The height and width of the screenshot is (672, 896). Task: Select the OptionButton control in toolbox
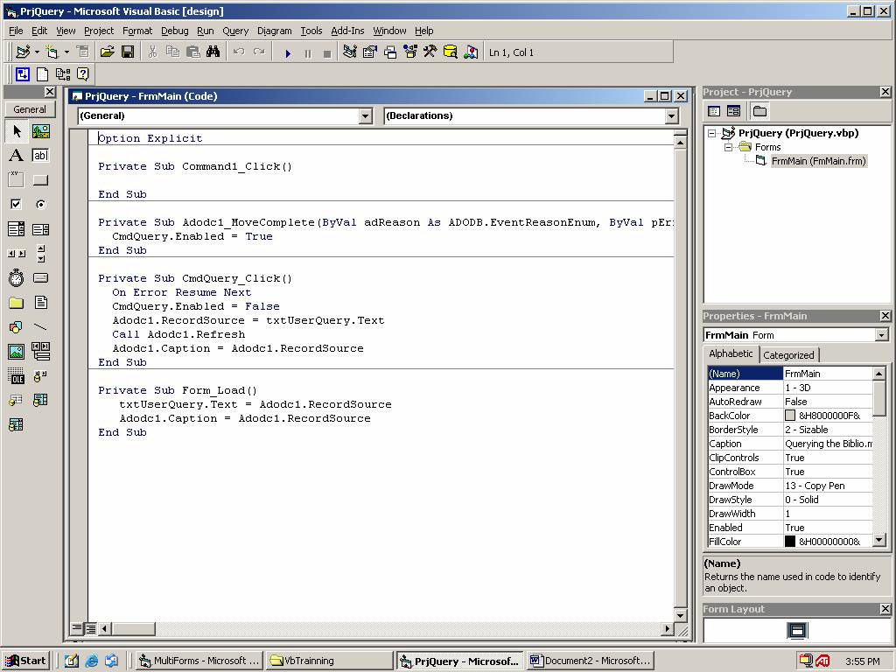[40, 204]
